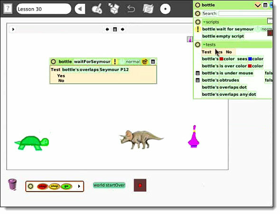The width and height of the screenshot is (280, 214).
Task: Open the supplies box icon
Action: click(x=114, y=9)
